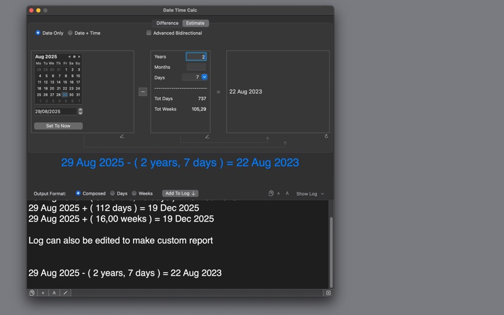Click the Add To Log button
The width and height of the screenshot is (504, 315).
[x=180, y=193]
